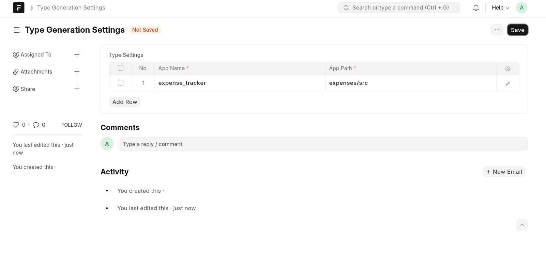Open the Frappe home logo
This screenshot has height=266, width=546.
(x=19, y=7)
